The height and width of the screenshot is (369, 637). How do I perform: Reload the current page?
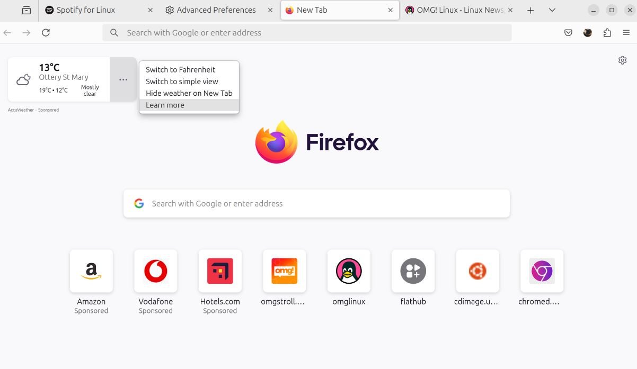coord(46,33)
